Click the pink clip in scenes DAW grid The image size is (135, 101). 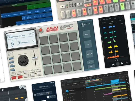tap(108, 94)
